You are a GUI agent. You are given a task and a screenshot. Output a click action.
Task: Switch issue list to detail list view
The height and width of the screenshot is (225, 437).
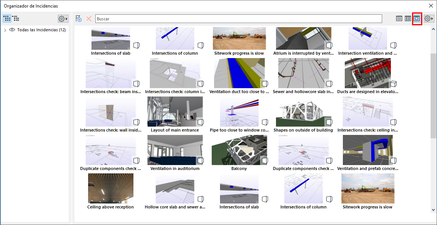tap(399, 18)
